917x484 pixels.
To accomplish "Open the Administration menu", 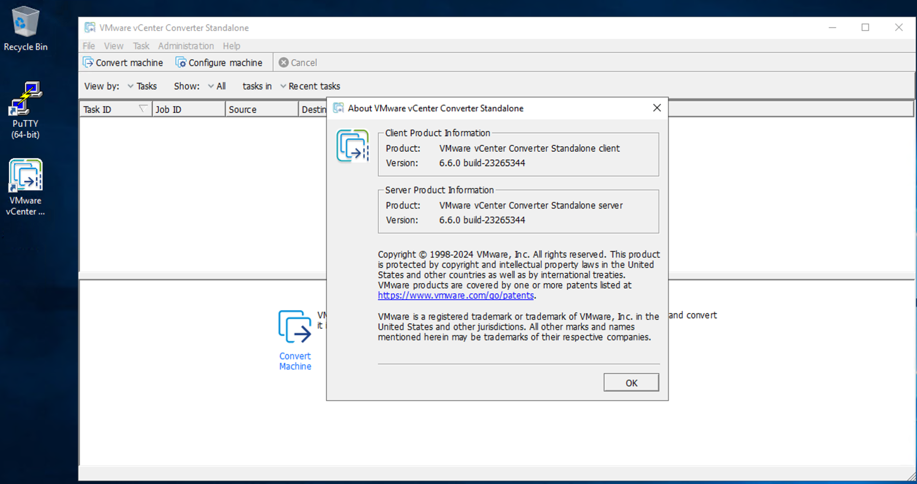I will pyautogui.click(x=186, y=46).
